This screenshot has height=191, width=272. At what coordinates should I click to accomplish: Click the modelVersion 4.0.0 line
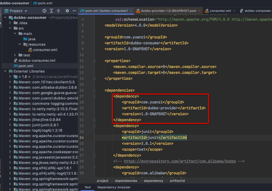pos(141,25)
